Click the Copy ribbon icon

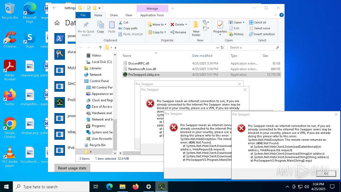(x=100, y=27)
